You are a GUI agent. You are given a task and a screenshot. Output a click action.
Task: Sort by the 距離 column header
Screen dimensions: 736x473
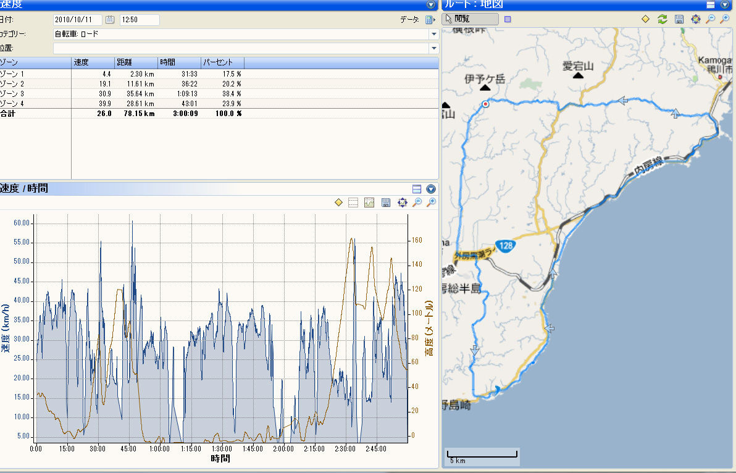[136, 62]
